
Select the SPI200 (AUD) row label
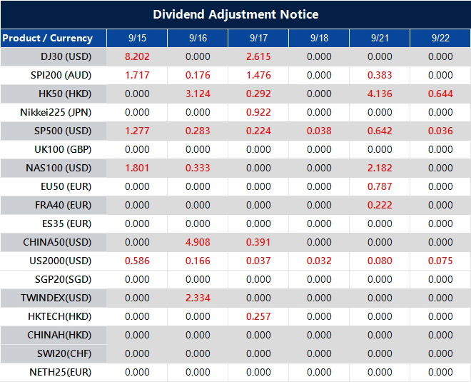tap(61, 75)
